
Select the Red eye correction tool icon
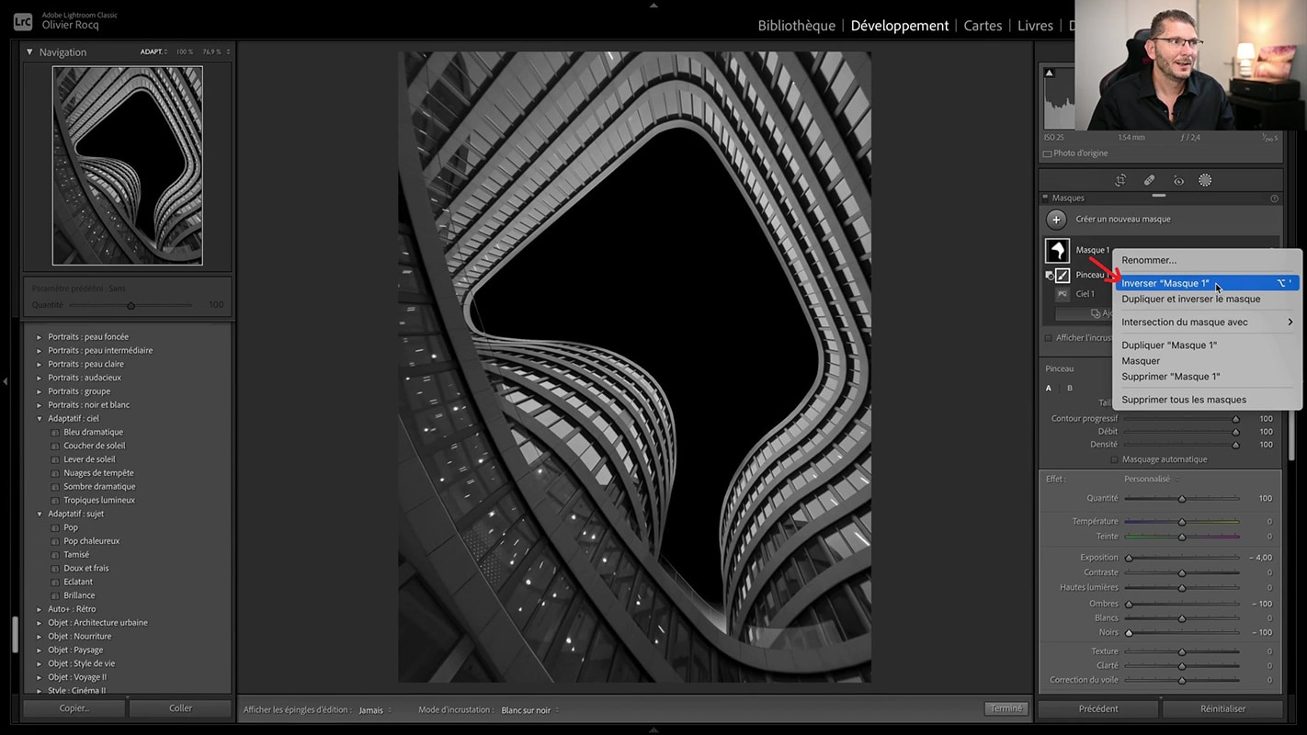[x=1178, y=180]
